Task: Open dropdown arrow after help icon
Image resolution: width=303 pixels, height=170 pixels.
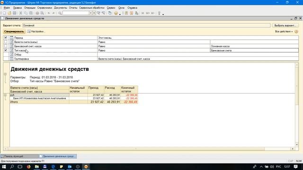Action: pyautogui.click(x=120, y=14)
